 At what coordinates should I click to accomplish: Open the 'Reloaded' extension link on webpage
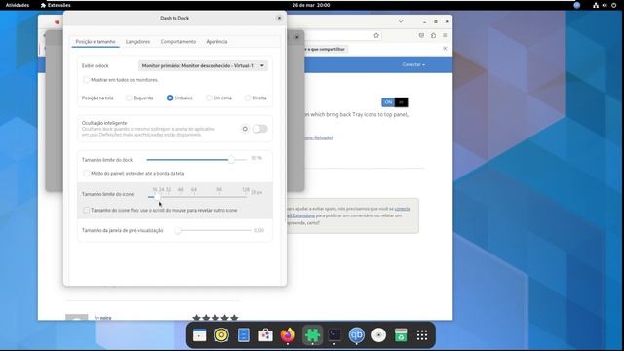(319, 137)
